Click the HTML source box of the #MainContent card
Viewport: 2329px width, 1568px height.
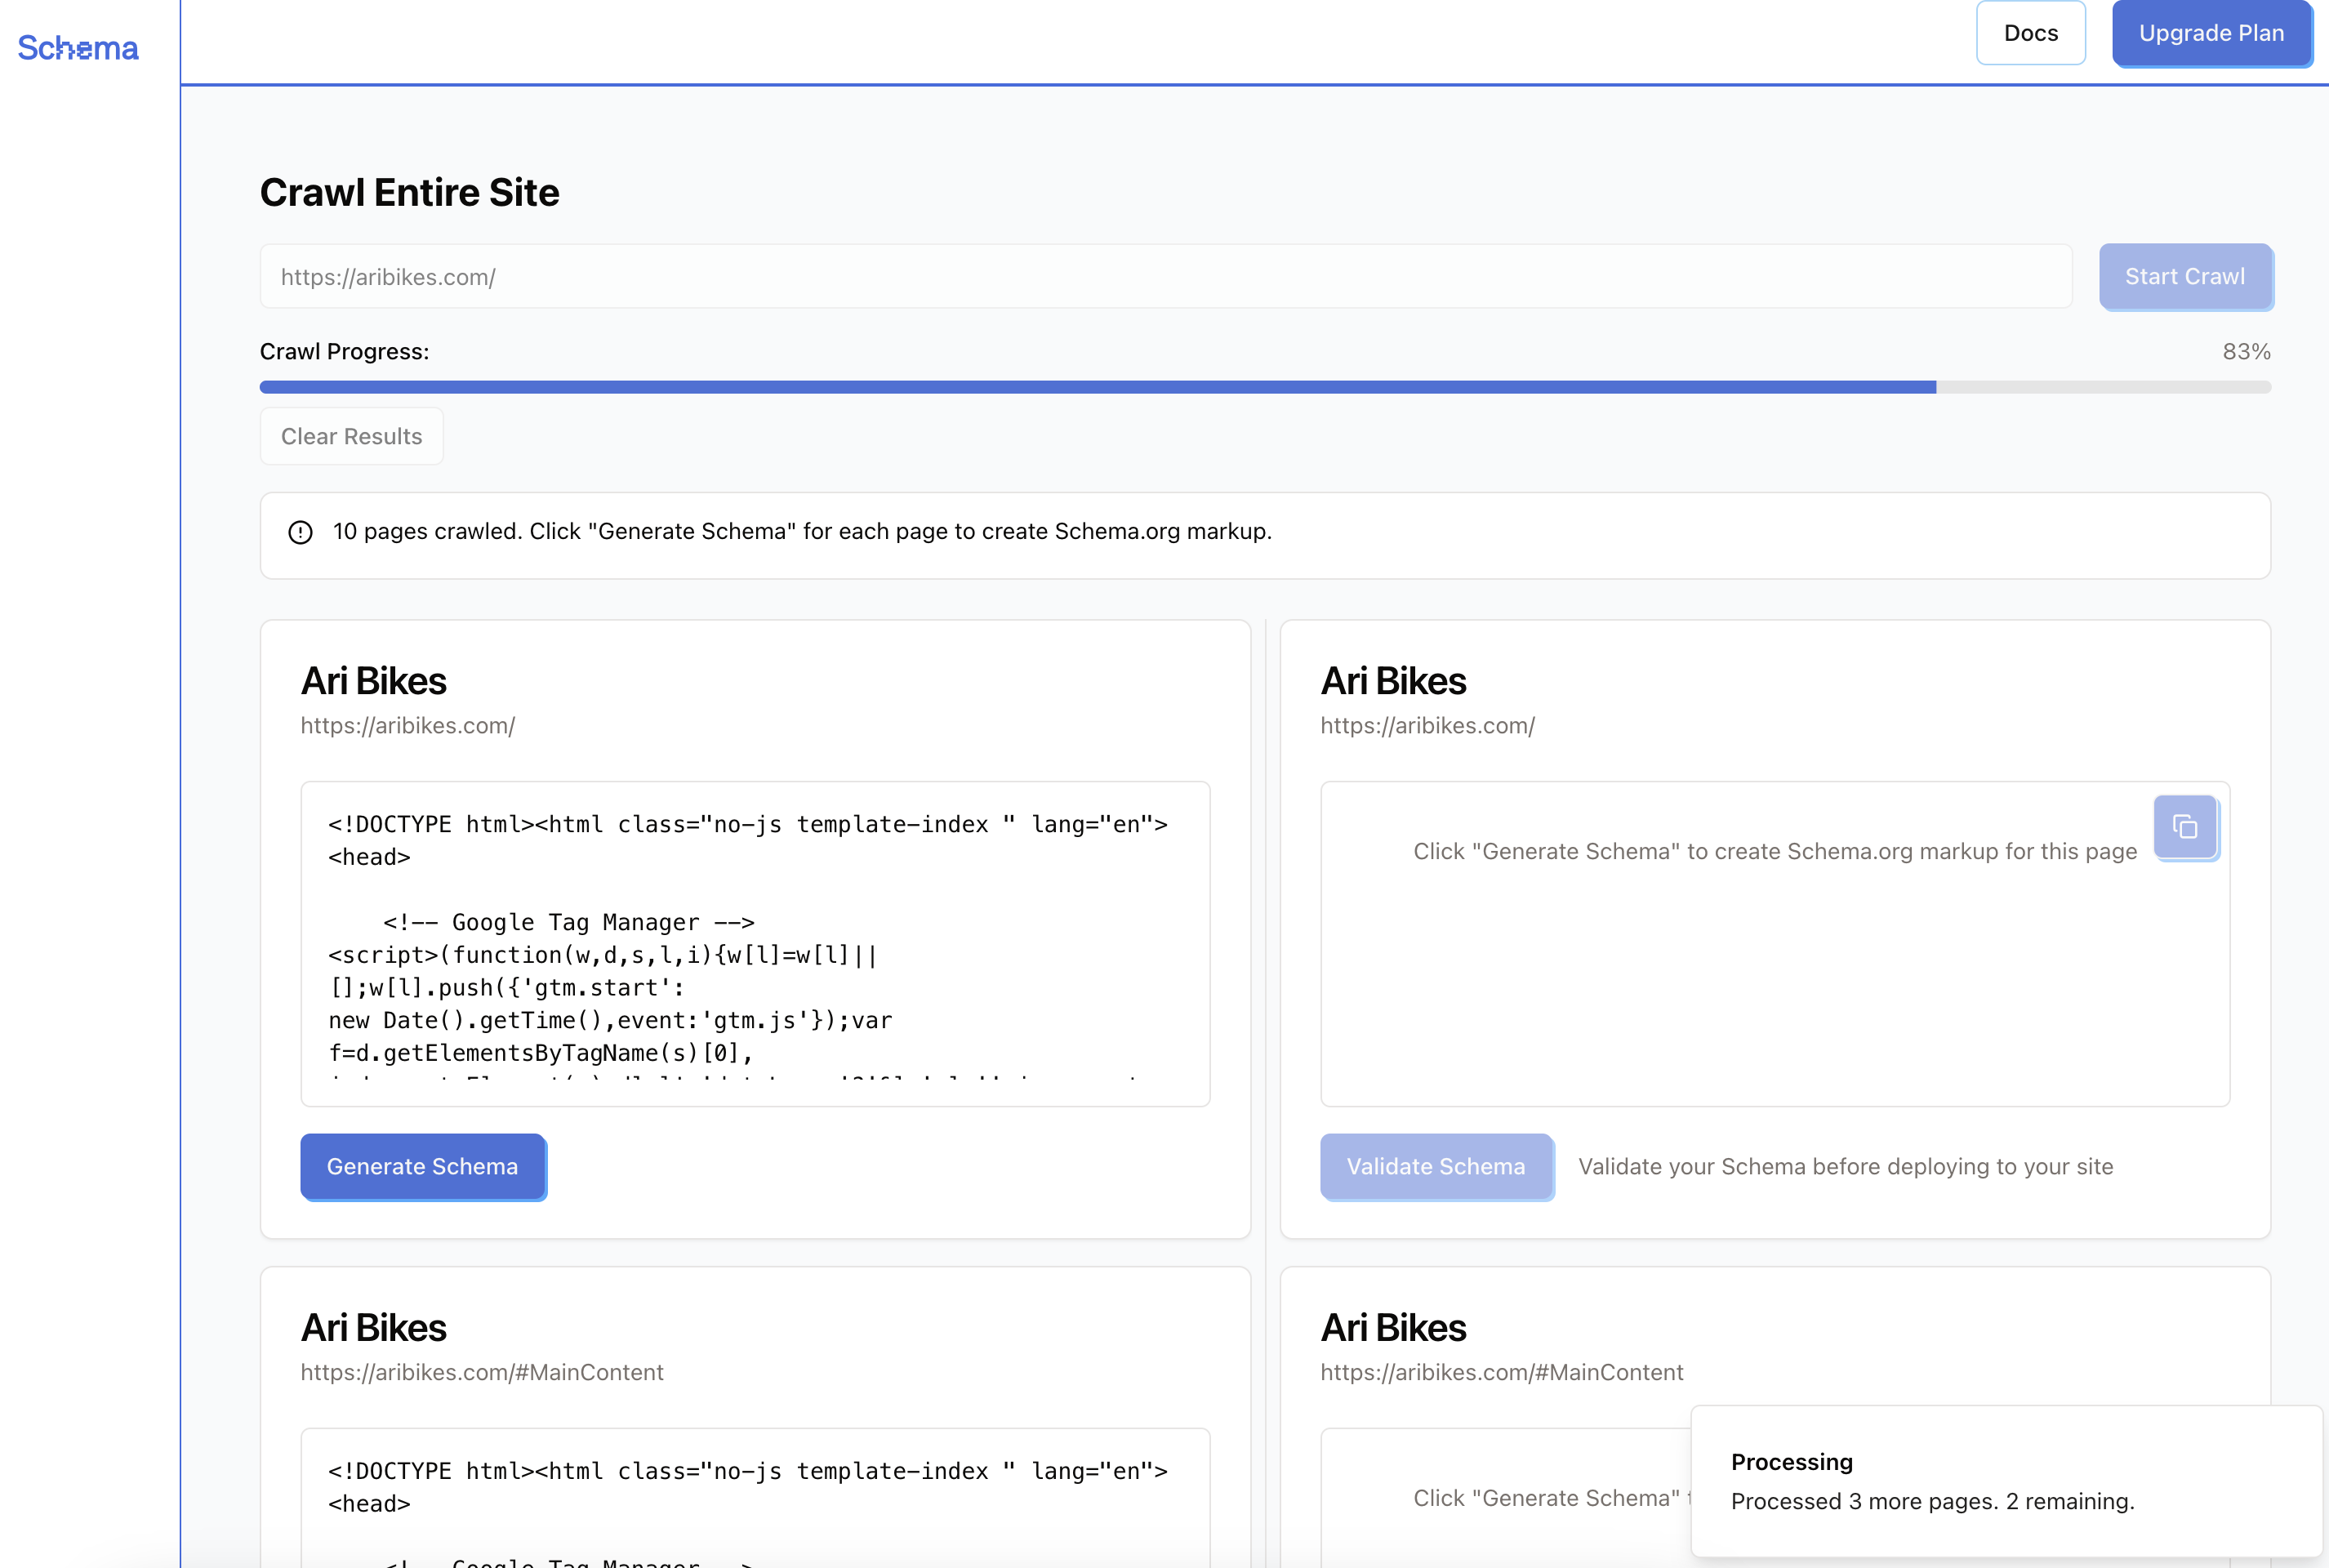point(755,1498)
